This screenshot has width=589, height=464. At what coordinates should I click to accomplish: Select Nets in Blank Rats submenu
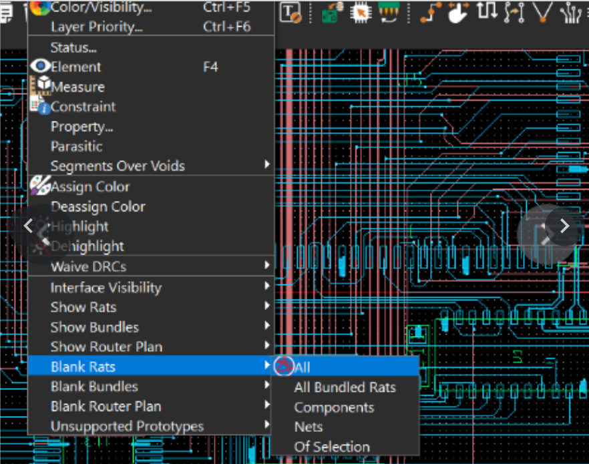coord(309,427)
